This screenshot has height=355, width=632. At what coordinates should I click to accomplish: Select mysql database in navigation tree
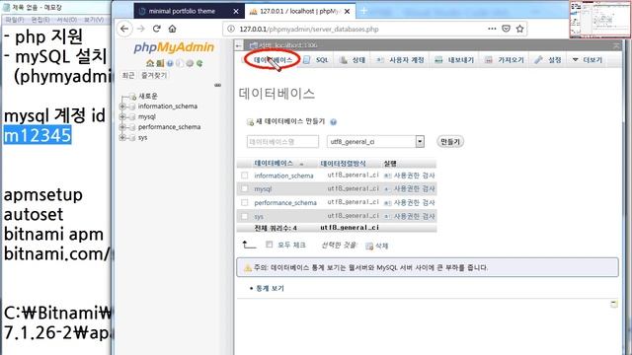pos(147,116)
